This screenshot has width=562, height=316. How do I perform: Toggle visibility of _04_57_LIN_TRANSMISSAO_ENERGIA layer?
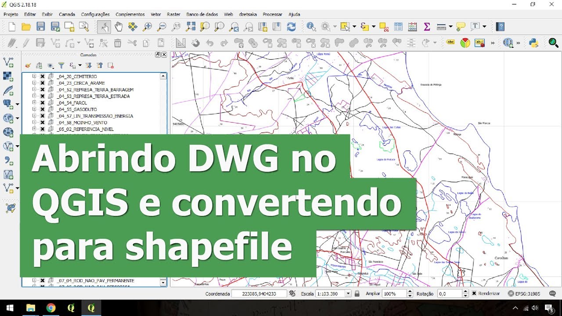(43, 116)
